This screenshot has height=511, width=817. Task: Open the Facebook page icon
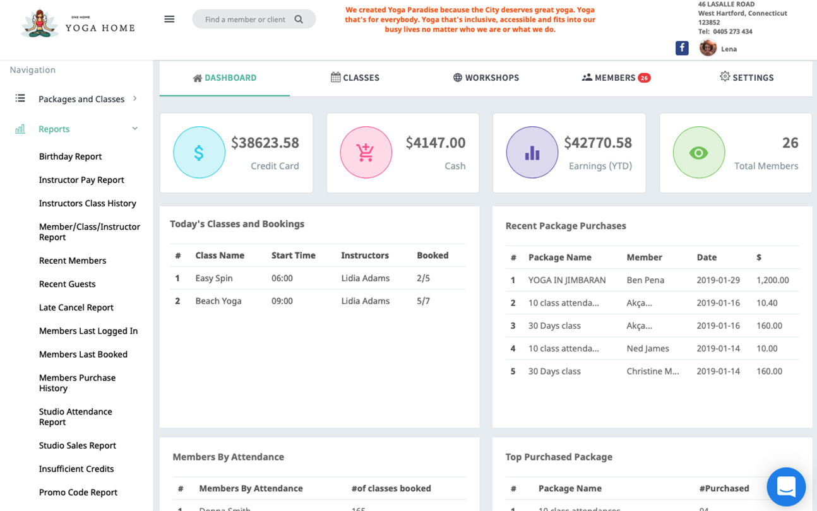point(682,48)
